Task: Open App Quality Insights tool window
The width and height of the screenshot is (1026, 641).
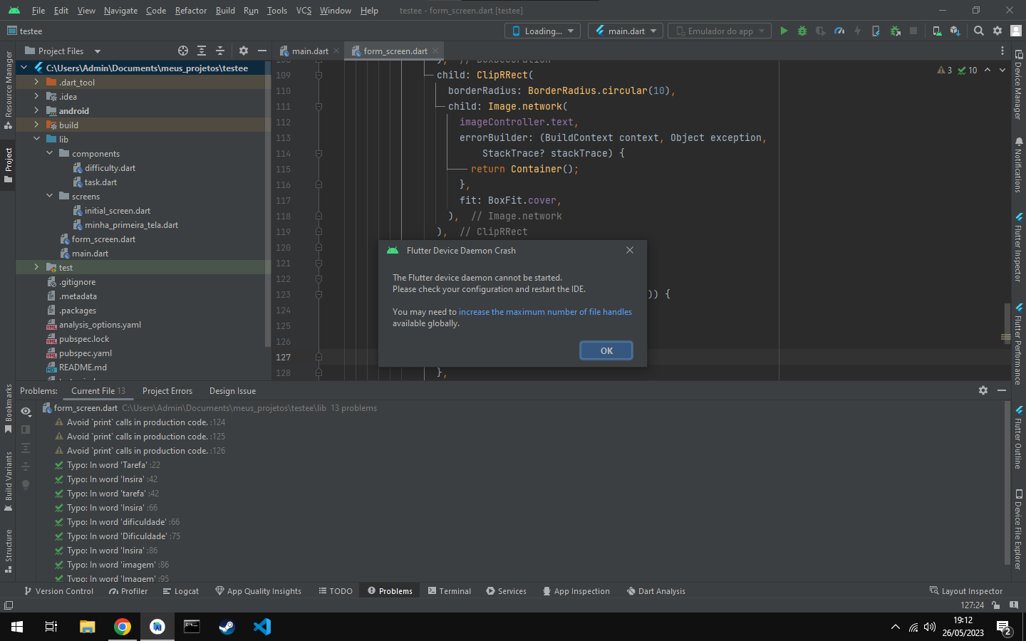Action: tap(258, 591)
